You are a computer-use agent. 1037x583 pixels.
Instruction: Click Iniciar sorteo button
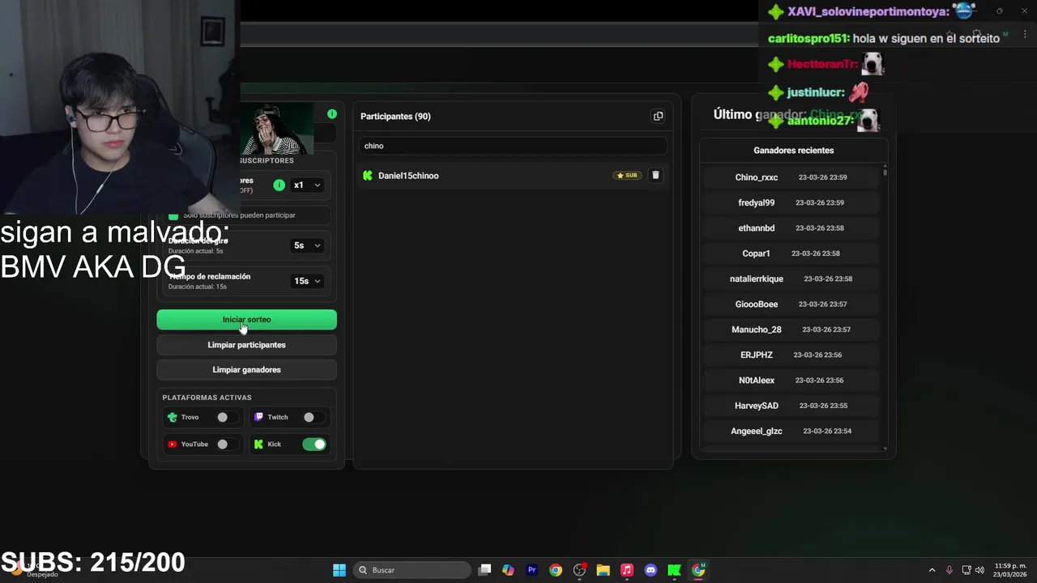(246, 320)
